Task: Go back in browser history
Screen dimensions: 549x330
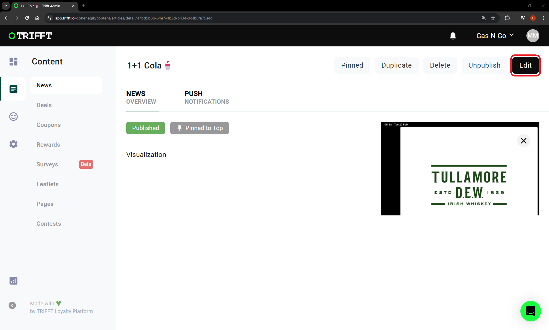Action: click(x=6, y=18)
